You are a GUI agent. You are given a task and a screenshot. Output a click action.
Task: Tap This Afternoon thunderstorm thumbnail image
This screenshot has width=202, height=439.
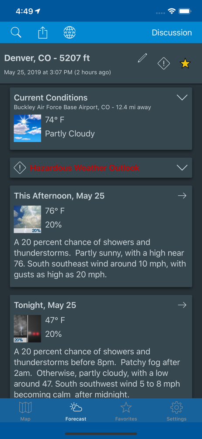(x=28, y=219)
